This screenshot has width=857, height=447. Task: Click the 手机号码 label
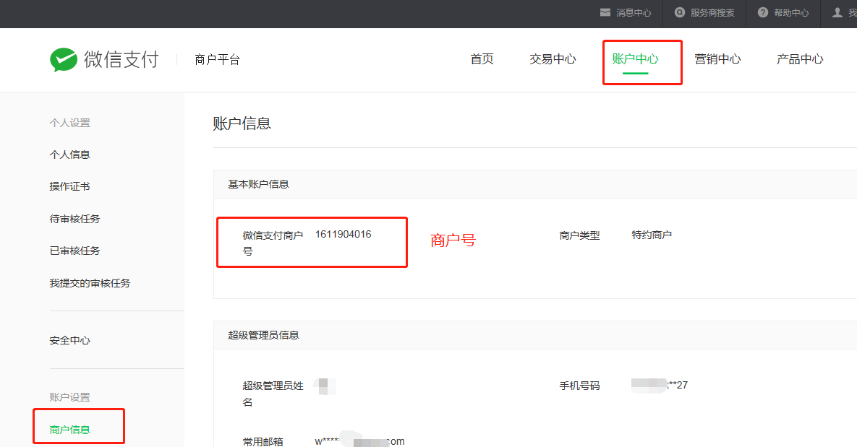click(579, 386)
